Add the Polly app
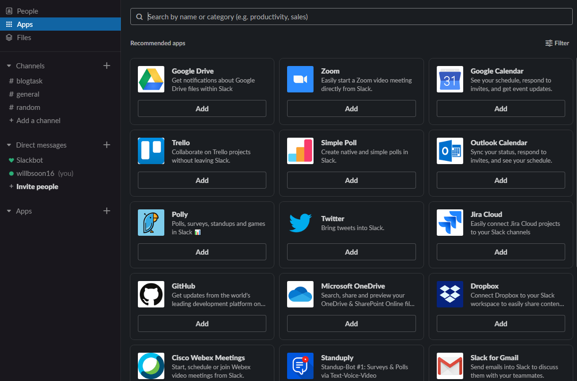 202,252
